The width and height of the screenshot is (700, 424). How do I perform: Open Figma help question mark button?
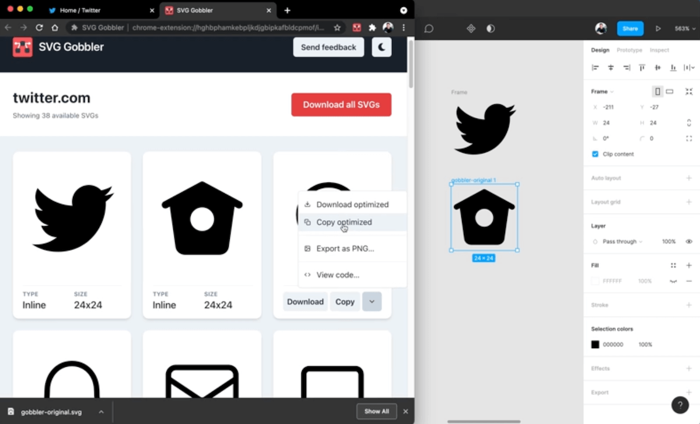[x=680, y=405]
